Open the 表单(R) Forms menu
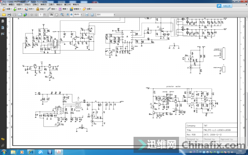Viewport: 248px width, 155px height. pos(43,5)
